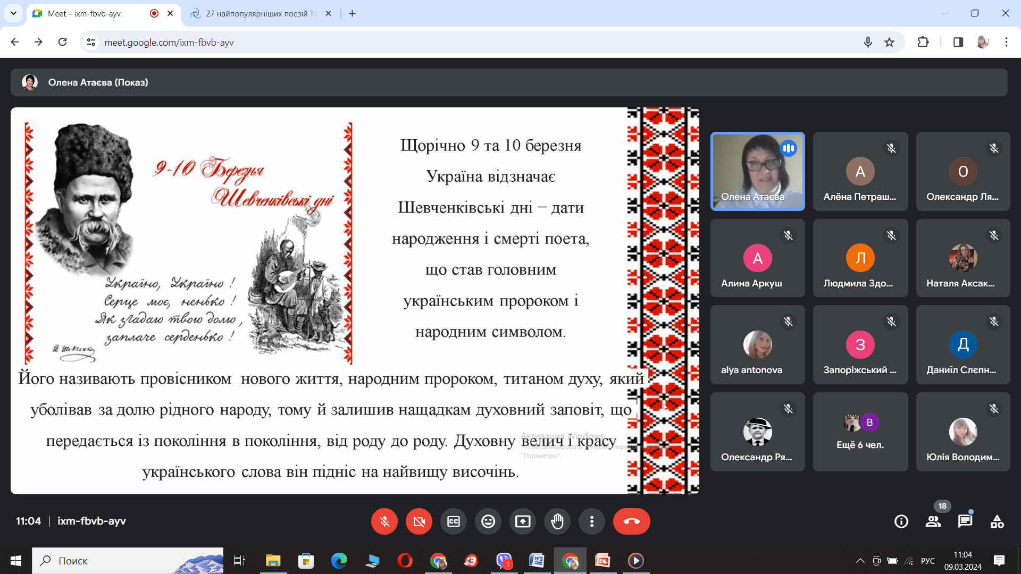This screenshot has width=1021, height=574.
Task: Open the Windows notification center
Action: 999,561
